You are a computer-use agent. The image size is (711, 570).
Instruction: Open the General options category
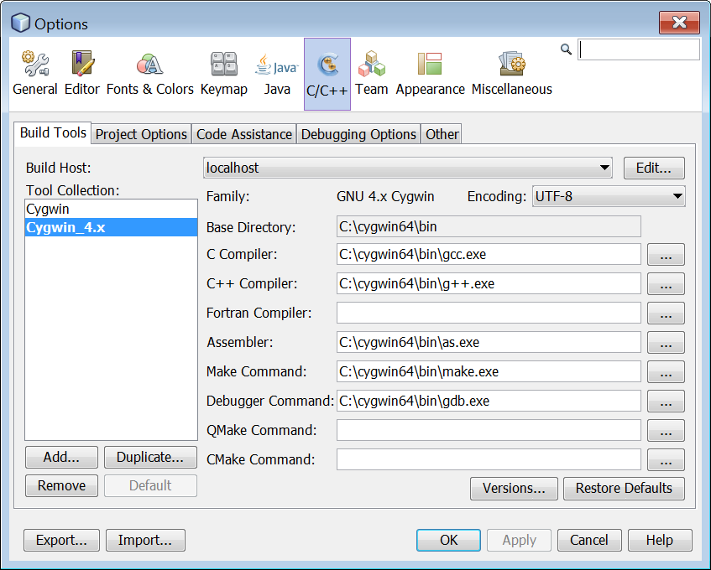[x=35, y=74]
